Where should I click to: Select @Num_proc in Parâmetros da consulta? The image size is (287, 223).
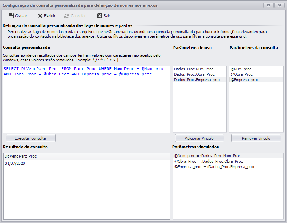[241, 69]
